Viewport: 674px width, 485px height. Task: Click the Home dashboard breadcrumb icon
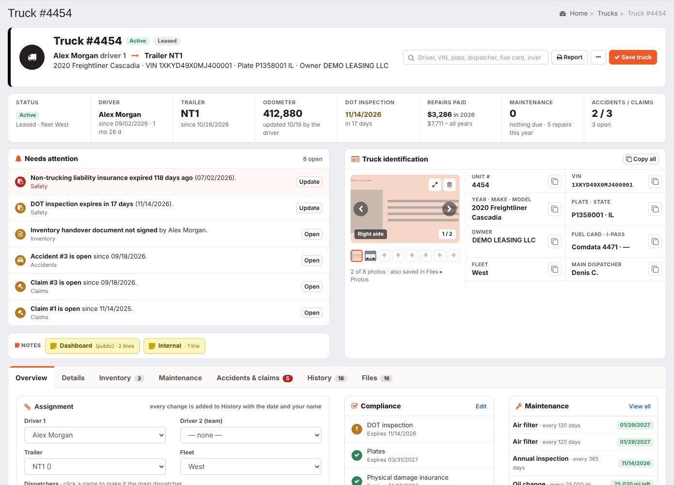[562, 14]
